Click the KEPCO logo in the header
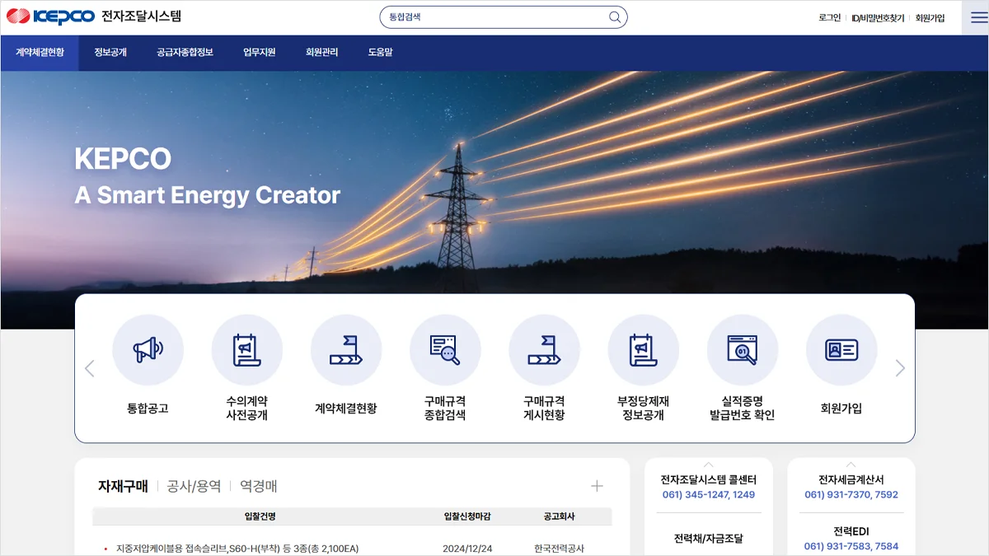989x556 pixels. pos(49,16)
